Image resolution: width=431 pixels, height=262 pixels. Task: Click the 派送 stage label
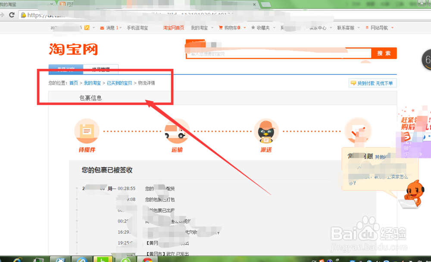[266, 150]
